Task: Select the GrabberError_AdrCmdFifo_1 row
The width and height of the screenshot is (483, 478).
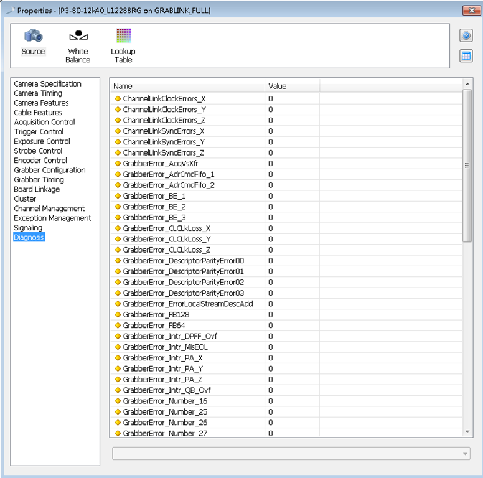Action: pyautogui.click(x=286, y=174)
